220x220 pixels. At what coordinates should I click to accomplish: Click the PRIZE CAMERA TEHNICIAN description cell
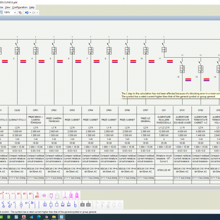pos(54,120)
